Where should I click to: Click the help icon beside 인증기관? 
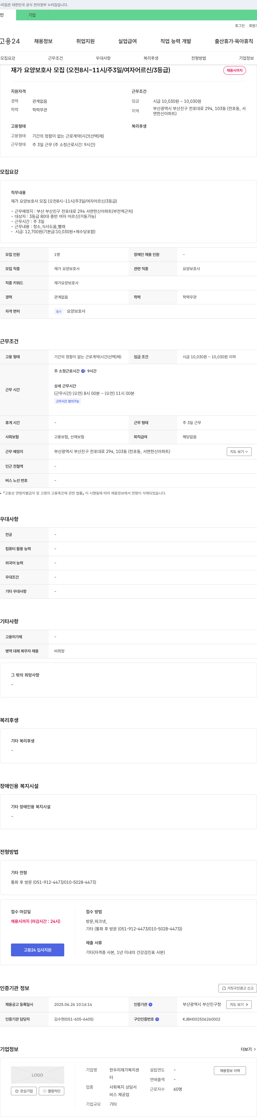(x=150, y=1004)
